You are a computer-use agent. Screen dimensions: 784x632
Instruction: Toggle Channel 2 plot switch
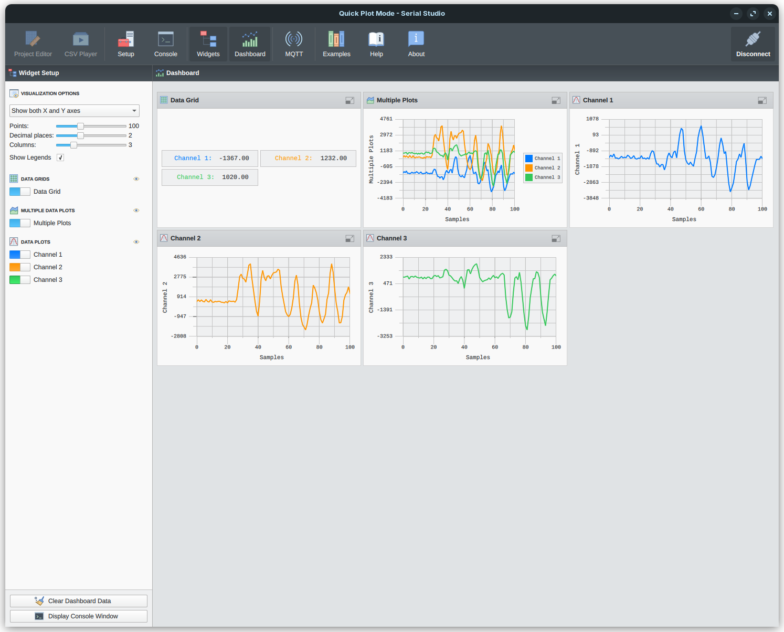coord(20,267)
